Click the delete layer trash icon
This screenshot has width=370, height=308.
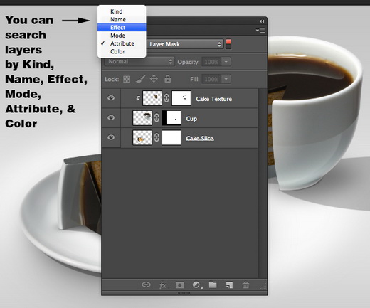click(x=245, y=285)
